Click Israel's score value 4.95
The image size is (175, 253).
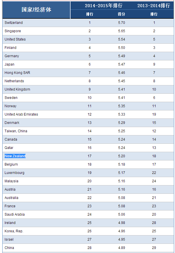[x=122, y=239]
